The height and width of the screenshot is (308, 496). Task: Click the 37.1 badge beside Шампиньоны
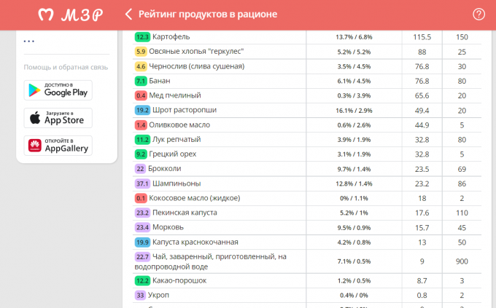click(x=142, y=183)
